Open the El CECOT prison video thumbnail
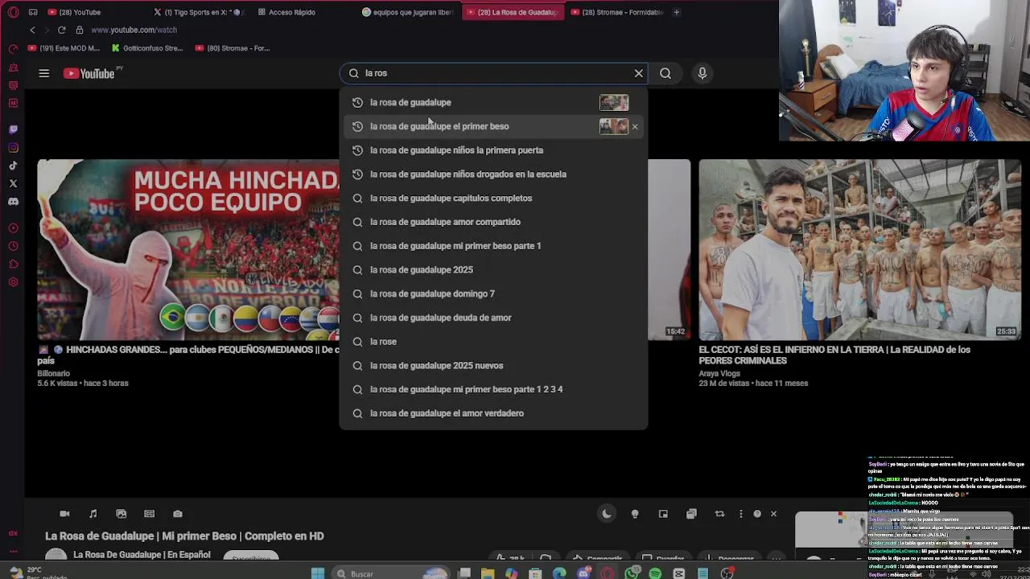Screen dimensions: 1030x579 click(860, 249)
